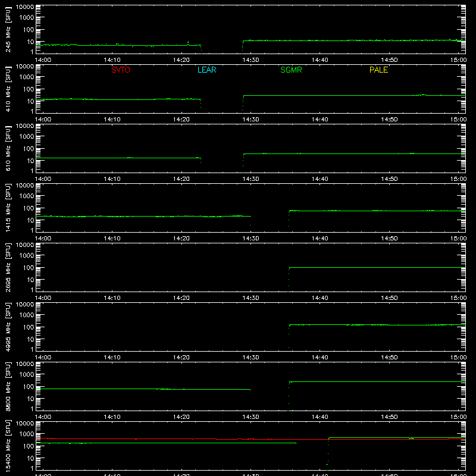Click the 14:50 label under the 610 MHz panel

(x=389, y=179)
